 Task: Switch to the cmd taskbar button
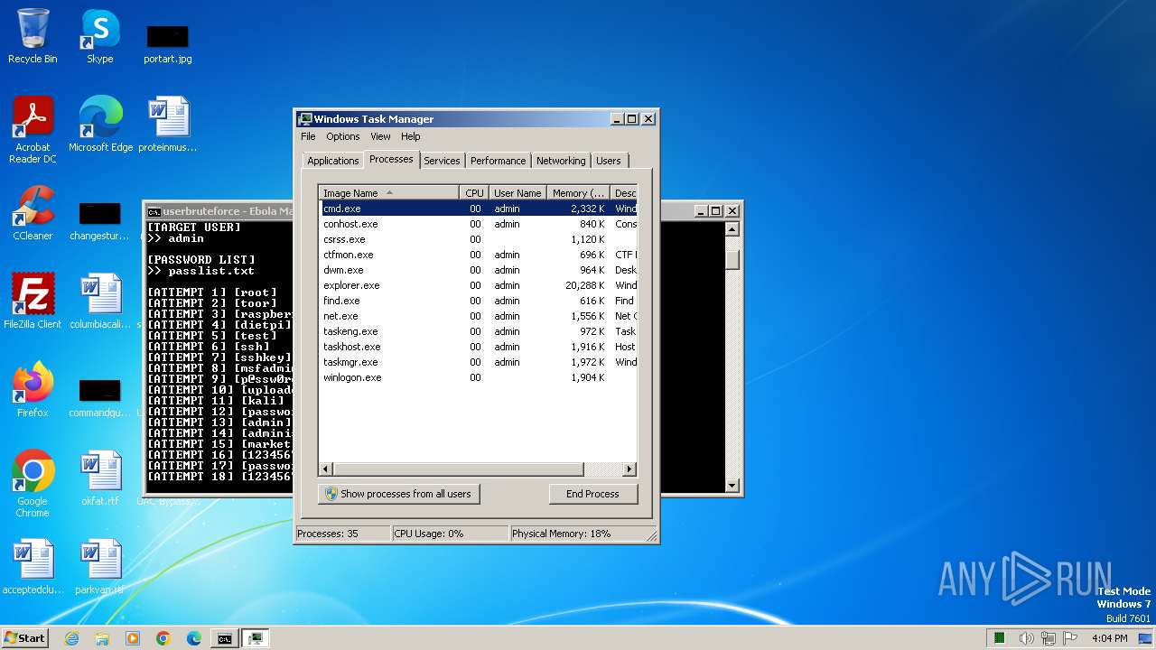(224, 638)
